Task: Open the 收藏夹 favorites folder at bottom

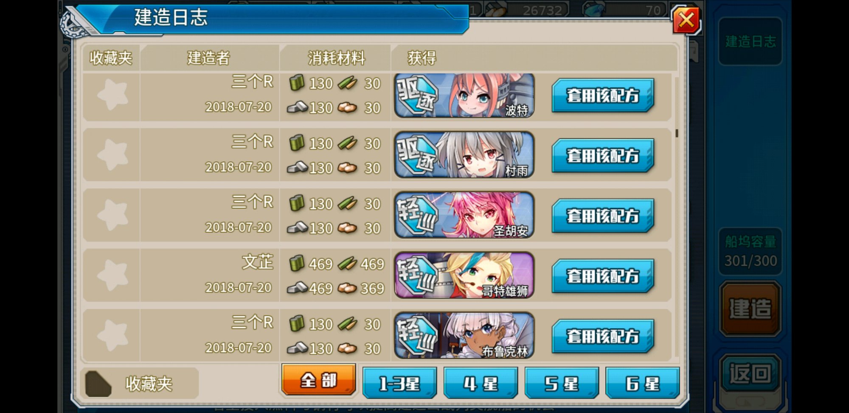Action: pyautogui.click(x=139, y=384)
